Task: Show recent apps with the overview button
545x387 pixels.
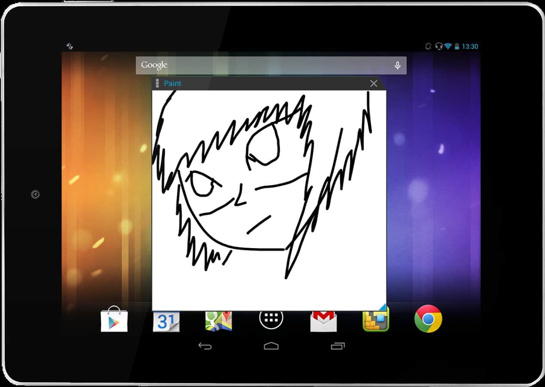Action: (338, 346)
